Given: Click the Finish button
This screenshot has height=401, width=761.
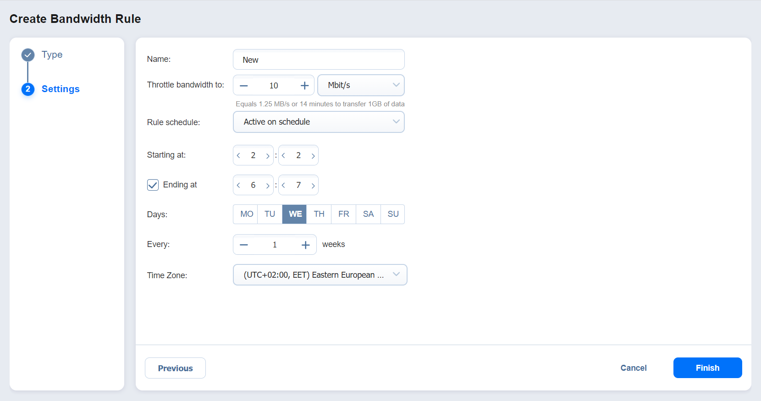Looking at the screenshot, I should pyautogui.click(x=707, y=368).
